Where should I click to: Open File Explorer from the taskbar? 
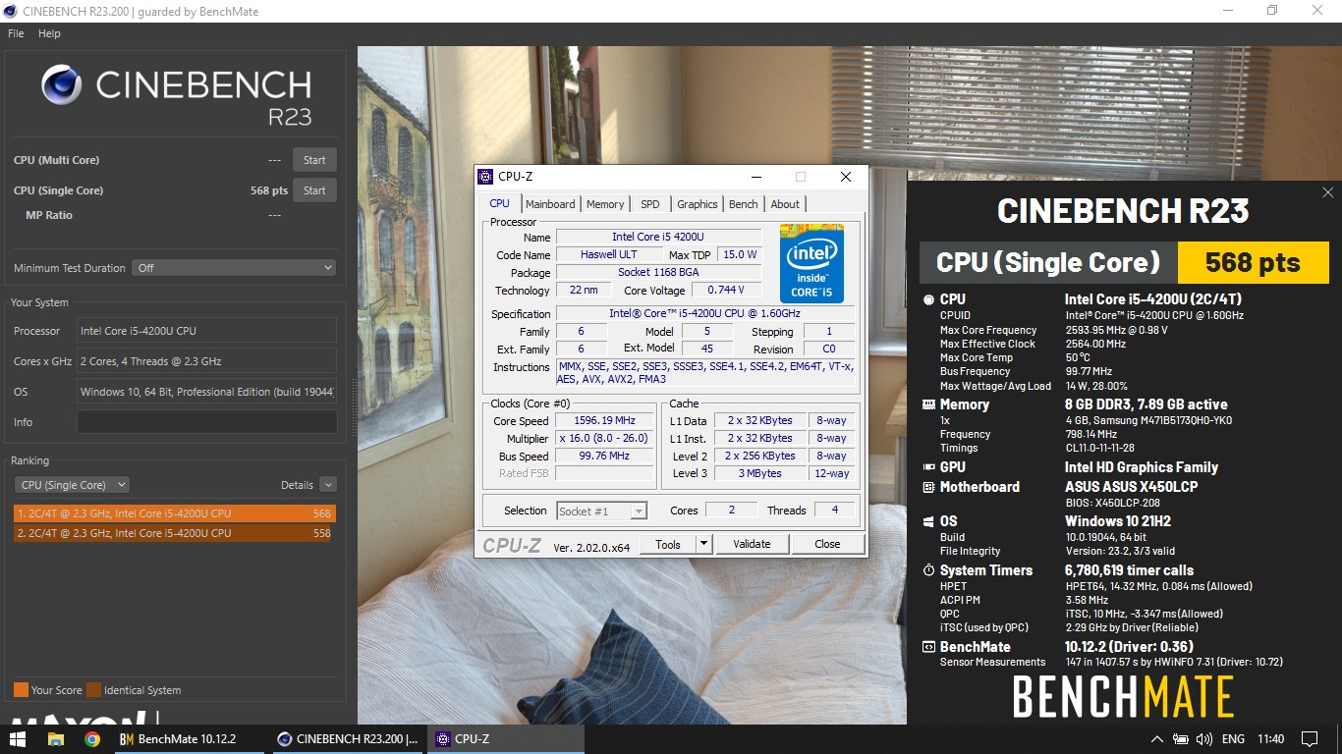pyautogui.click(x=56, y=739)
